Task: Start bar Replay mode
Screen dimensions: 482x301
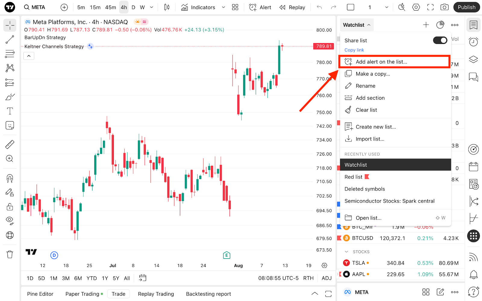Action: [x=292, y=7]
